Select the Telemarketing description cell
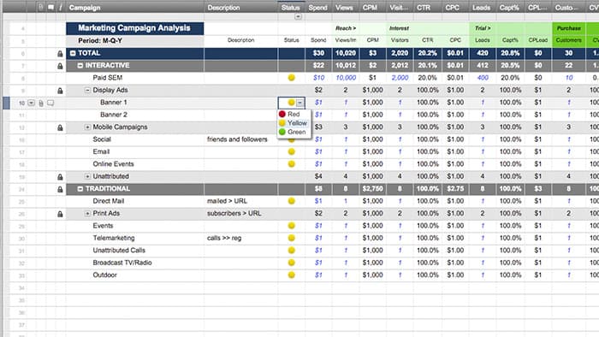Image resolution: width=599 pixels, height=337 pixels. [x=240, y=238]
